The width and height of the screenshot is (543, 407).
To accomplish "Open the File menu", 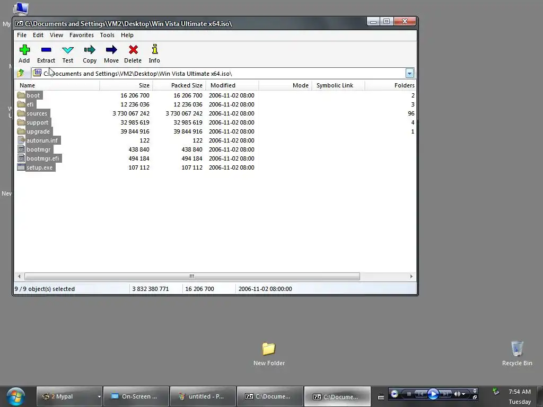I will click(x=21, y=35).
